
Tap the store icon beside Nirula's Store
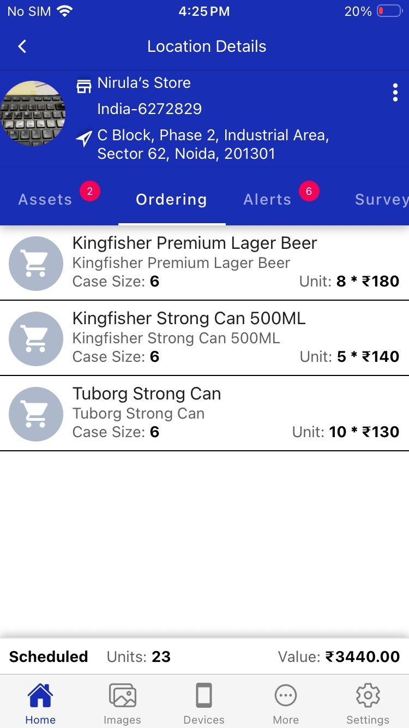pos(83,86)
